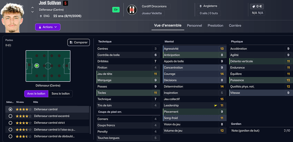Select the Défenseur central excentré radio button

[x=10, y=116]
